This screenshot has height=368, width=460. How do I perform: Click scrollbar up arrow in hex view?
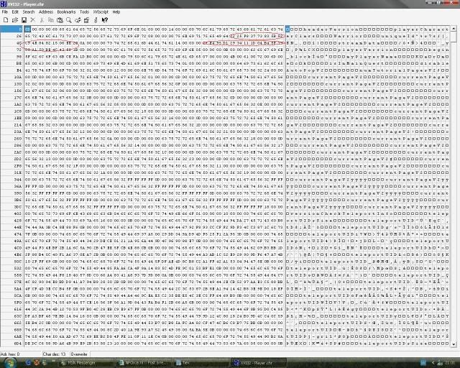click(x=454, y=29)
